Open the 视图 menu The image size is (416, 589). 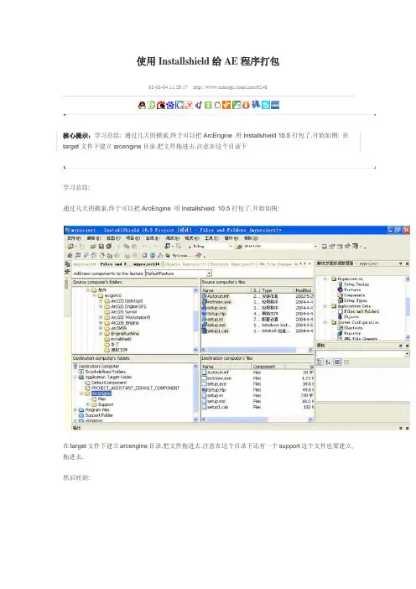click(x=113, y=238)
